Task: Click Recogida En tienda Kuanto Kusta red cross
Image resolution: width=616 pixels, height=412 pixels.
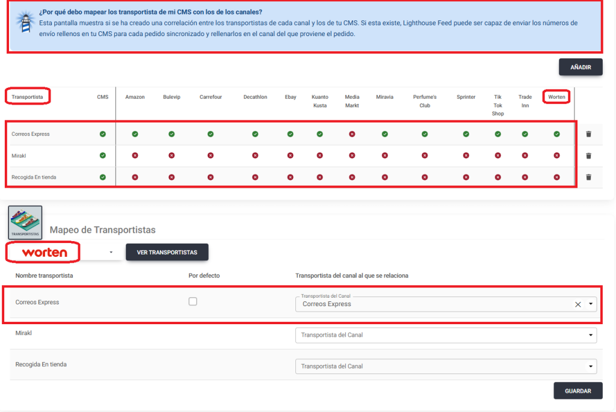Action: pos(320,177)
